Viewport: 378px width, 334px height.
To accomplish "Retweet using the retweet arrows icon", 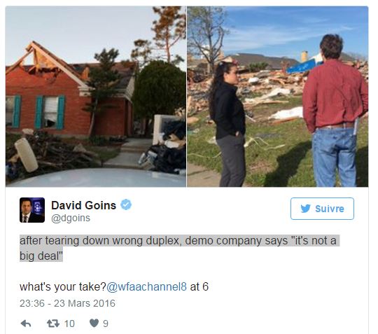I will (x=53, y=323).
